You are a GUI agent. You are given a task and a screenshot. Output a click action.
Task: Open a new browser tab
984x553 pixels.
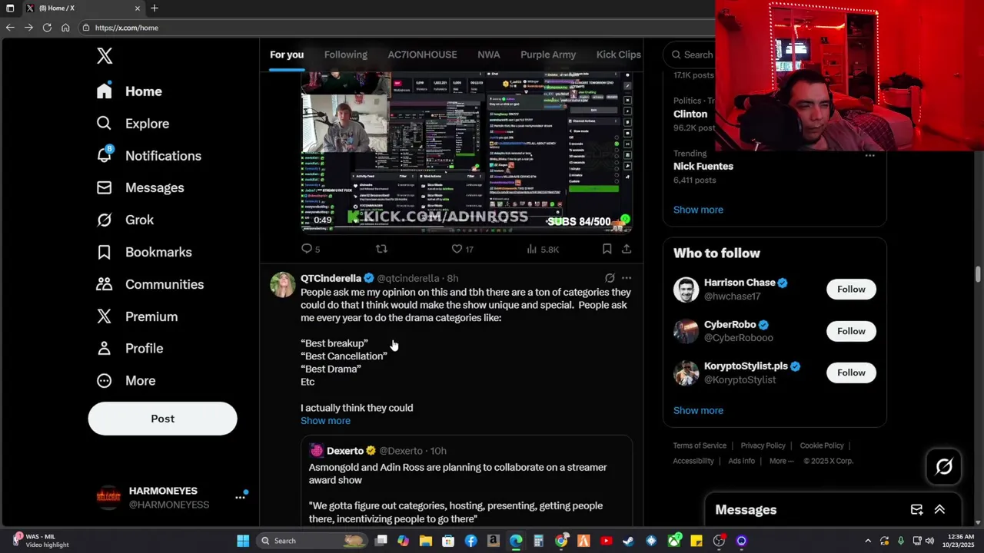click(x=155, y=8)
